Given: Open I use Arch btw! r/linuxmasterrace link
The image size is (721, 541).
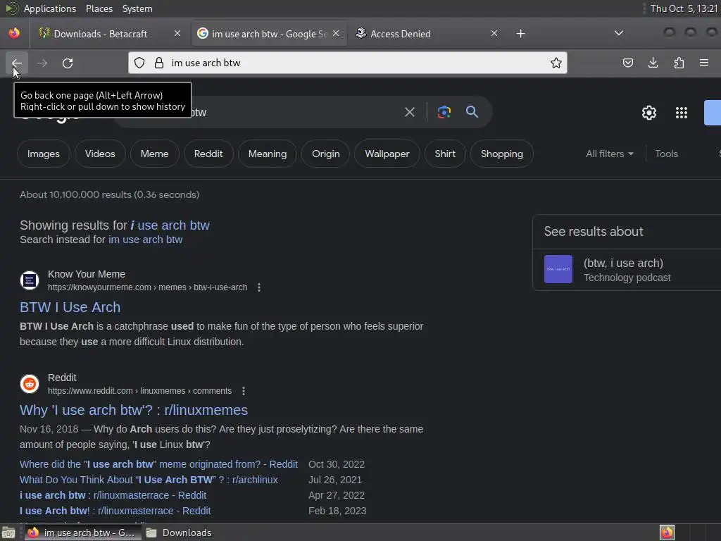Looking at the screenshot, I should pos(115,511).
